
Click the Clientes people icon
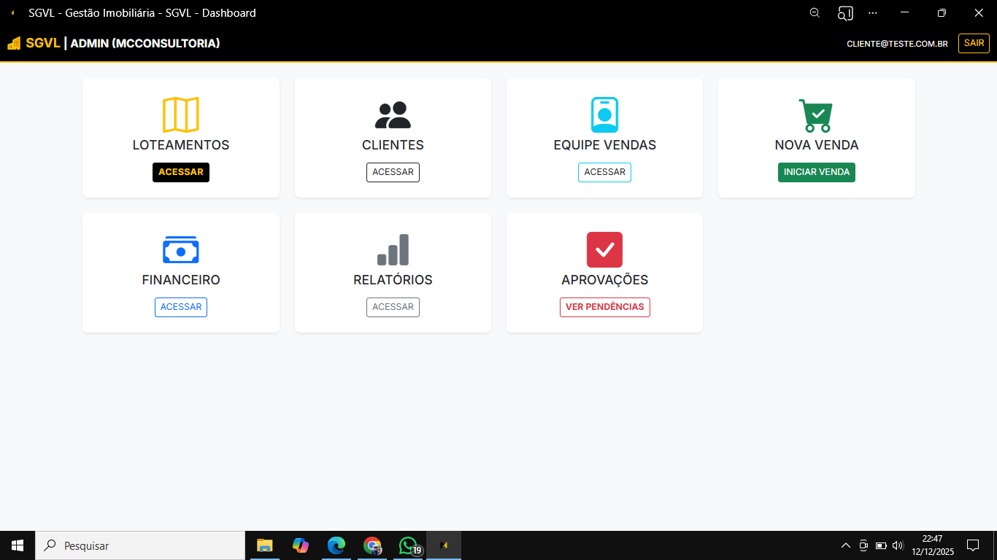(x=393, y=114)
